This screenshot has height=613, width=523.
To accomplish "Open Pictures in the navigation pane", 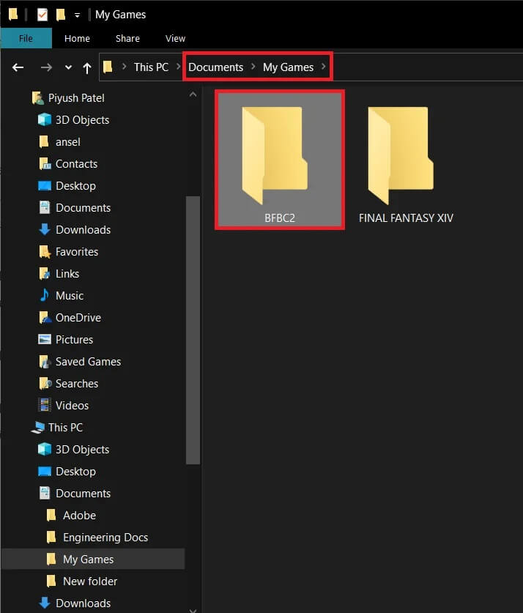I will click(74, 340).
